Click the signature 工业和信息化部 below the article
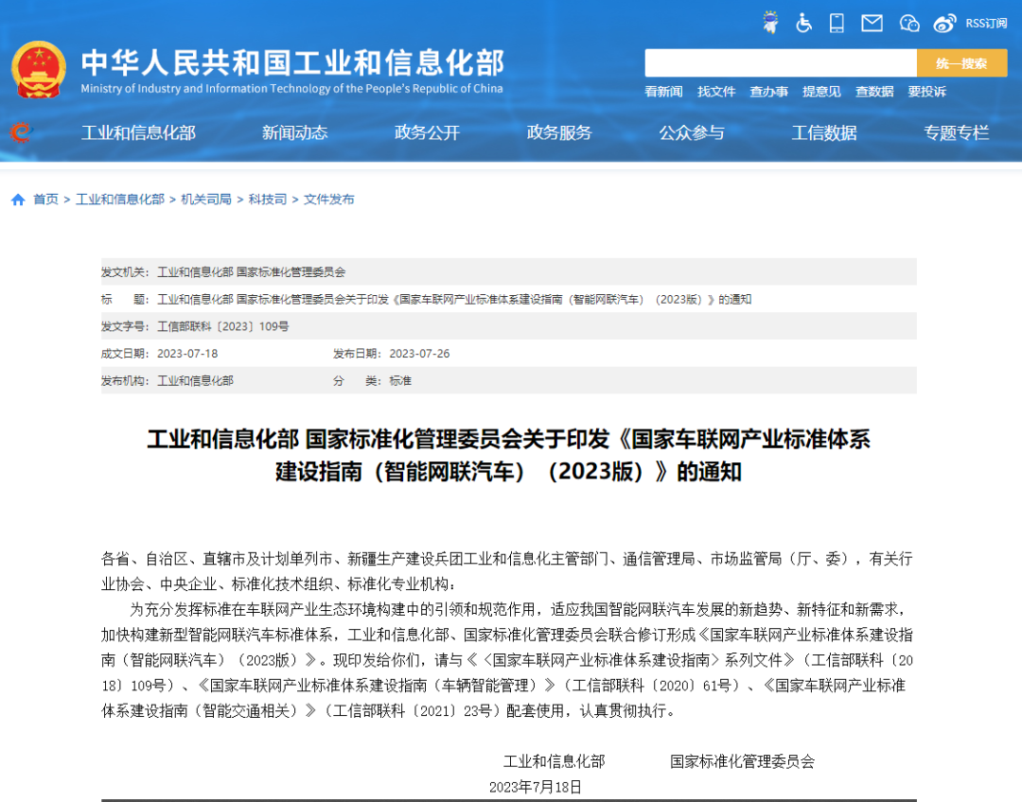This screenshot has height=802, width=1022. tap(554, 761)
